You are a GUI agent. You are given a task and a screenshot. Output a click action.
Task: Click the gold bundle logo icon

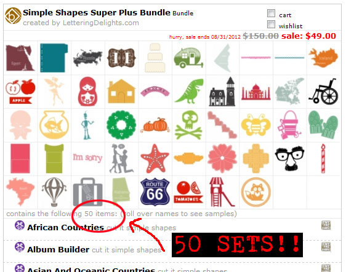coord(13,15)
